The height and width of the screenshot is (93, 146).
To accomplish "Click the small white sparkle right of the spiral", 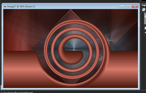I will [x=110, y=40].
